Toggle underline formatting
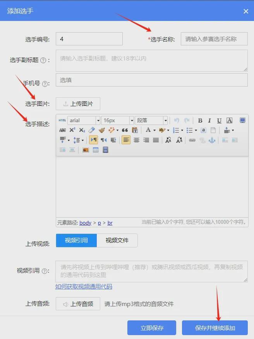The image size is (254, 339). pos(219,120)
